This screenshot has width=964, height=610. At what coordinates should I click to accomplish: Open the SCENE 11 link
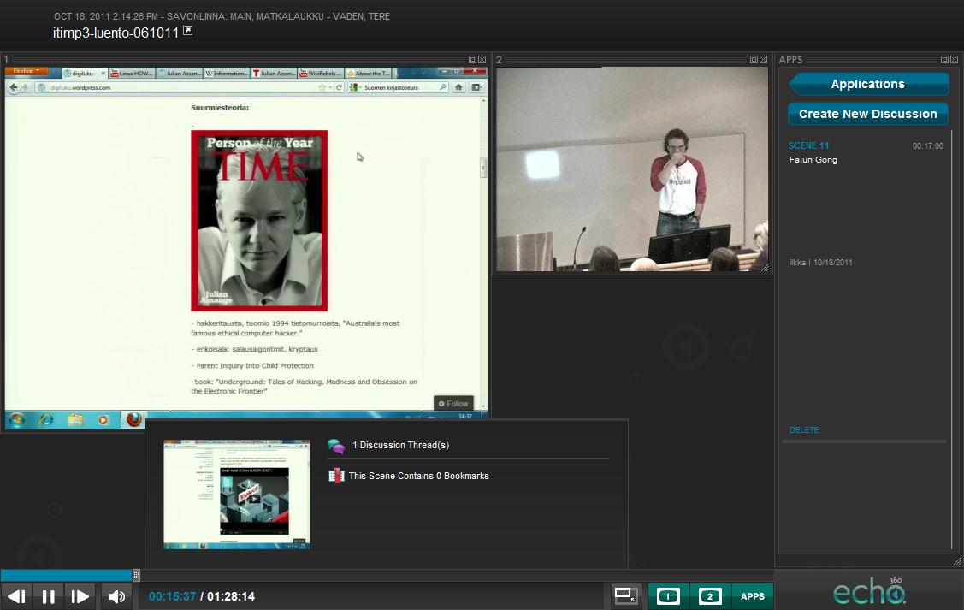pos(808,145)
